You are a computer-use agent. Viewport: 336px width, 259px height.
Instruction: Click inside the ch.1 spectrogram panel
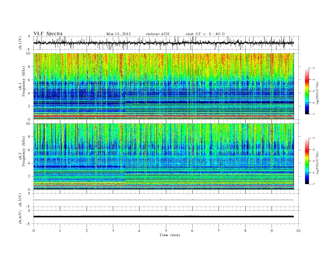[163, 86]
